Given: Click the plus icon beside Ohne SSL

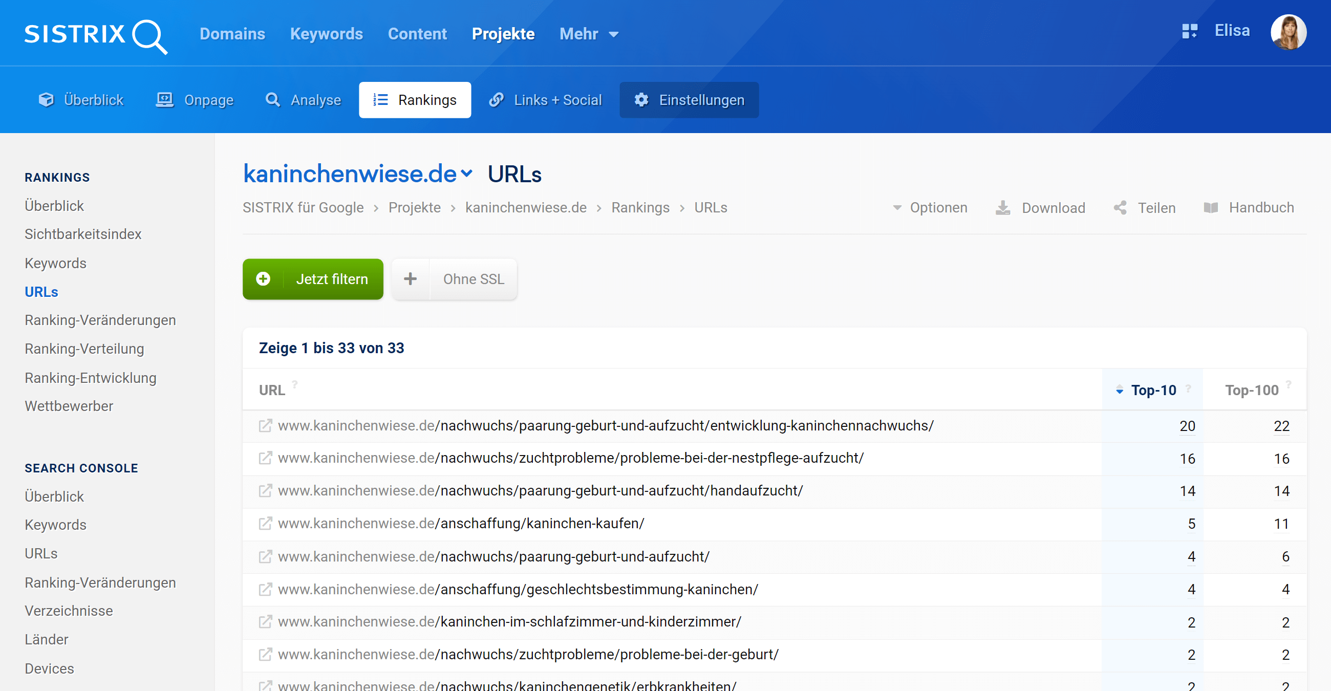Looking at the screenshot, I should tap(410, 279).
